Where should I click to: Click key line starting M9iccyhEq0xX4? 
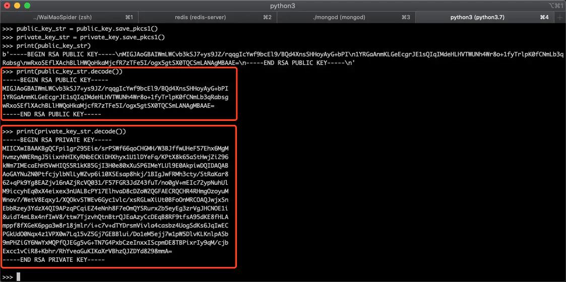(115, 191)
